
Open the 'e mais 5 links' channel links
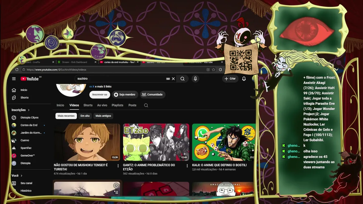(103, 87)
